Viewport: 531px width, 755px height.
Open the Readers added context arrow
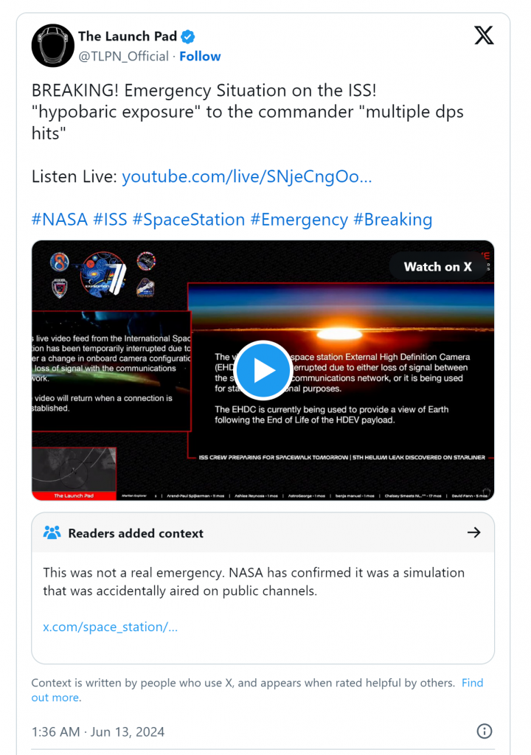click(x=474, y=532)
